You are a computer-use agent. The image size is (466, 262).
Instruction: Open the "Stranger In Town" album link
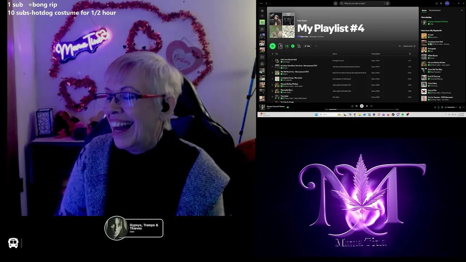pos(338,60)
